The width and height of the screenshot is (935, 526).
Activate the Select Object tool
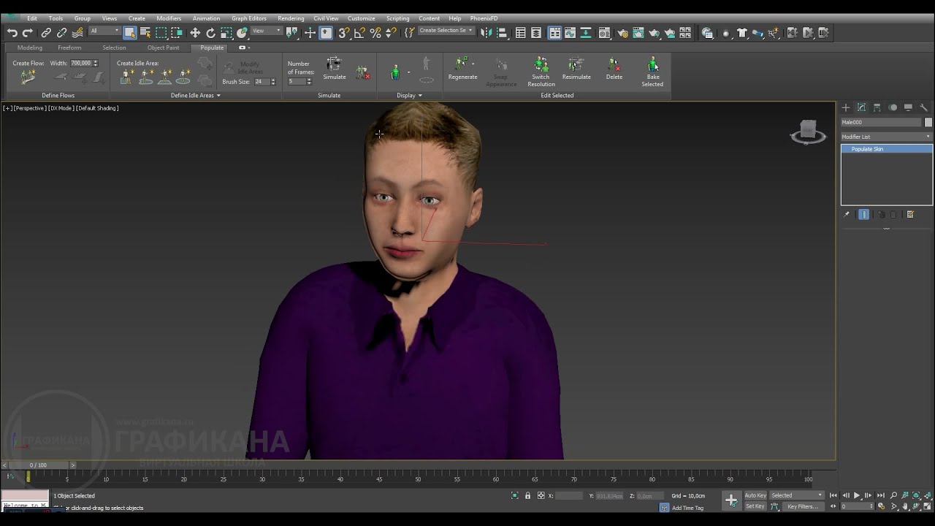130,33
